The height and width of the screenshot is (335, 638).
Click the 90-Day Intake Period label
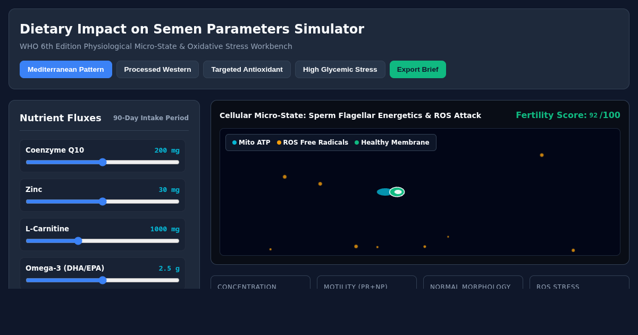151,118
